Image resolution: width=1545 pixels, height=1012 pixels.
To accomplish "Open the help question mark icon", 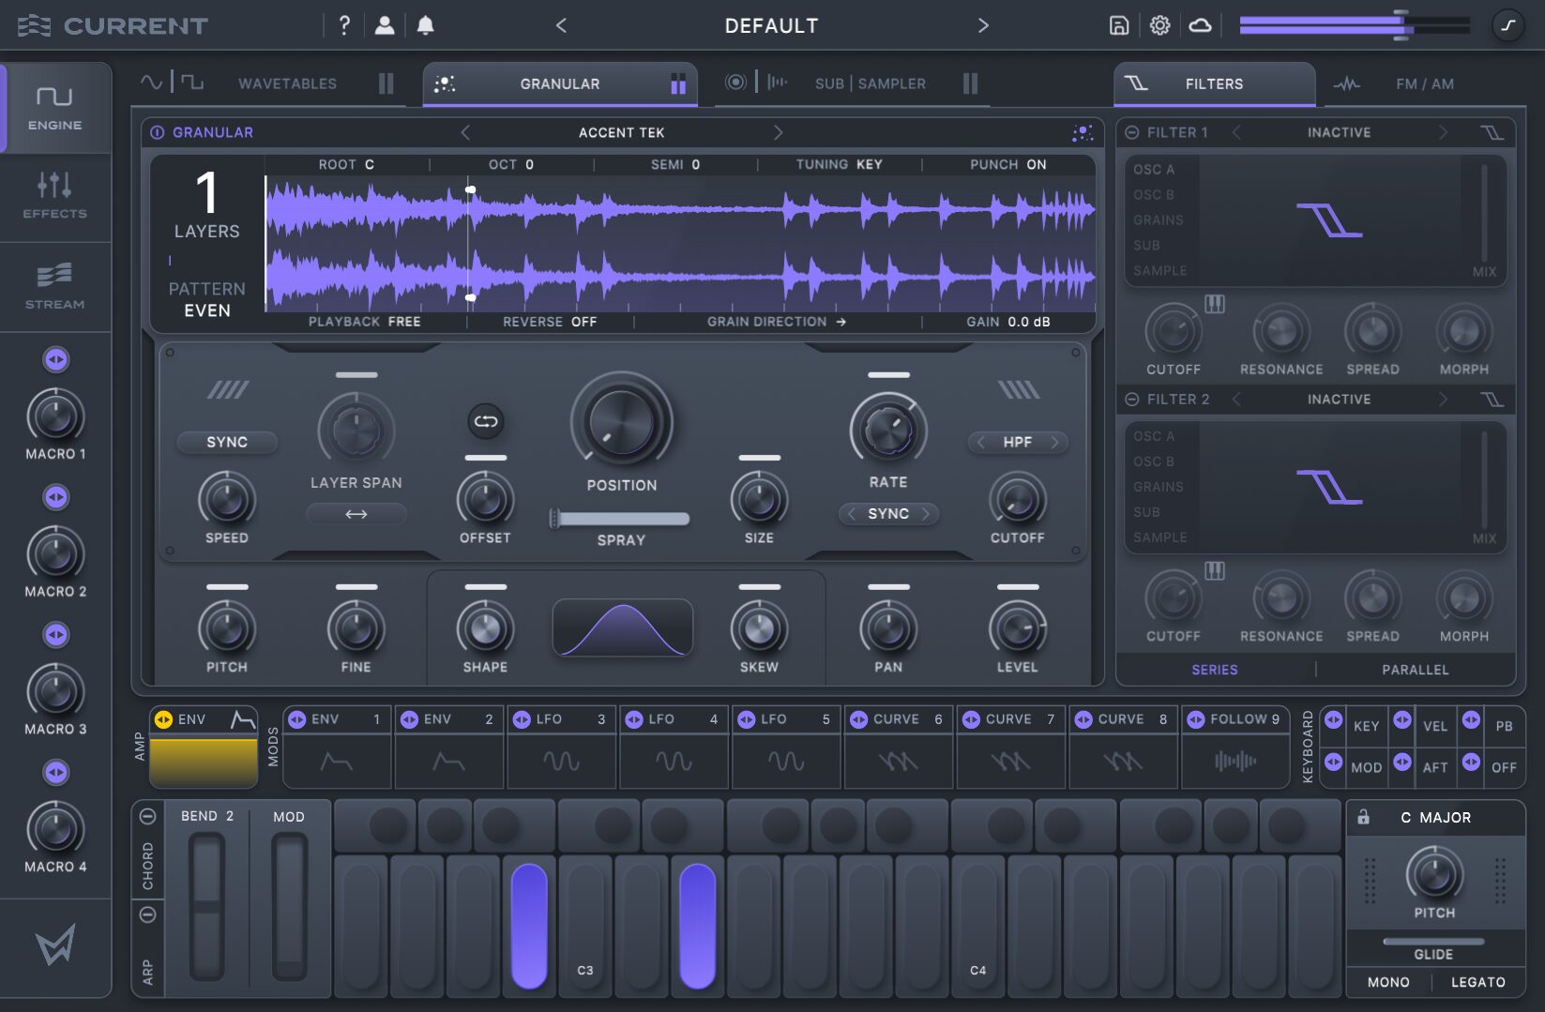I will point(344,25).
